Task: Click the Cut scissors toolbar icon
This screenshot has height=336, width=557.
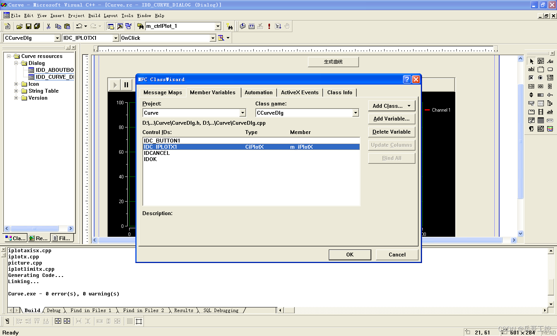Action: [x=48, y=26]
